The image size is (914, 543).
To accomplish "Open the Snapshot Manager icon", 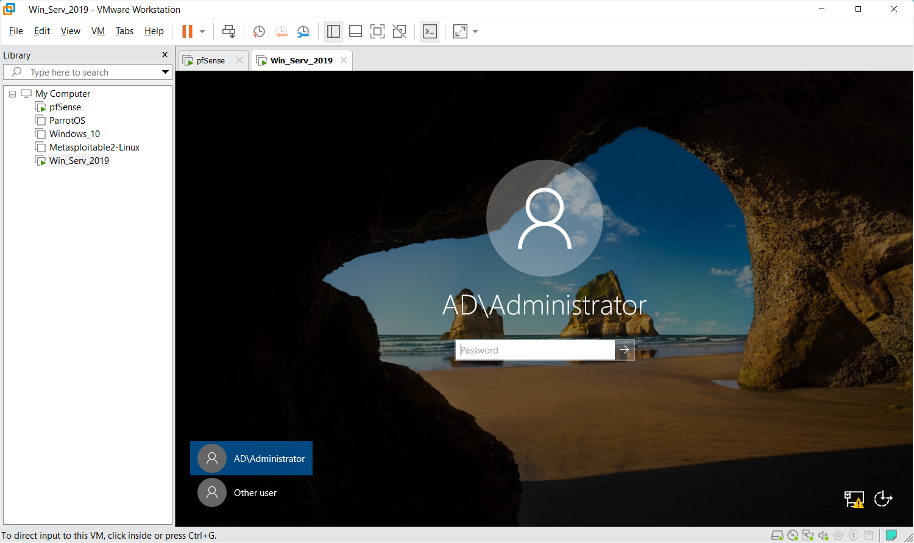I will coord(303,32).
